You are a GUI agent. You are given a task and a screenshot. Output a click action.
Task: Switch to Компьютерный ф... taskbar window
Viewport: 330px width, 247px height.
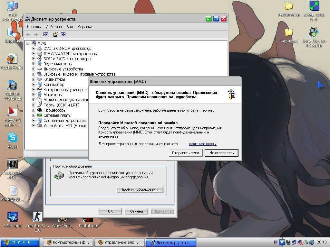click(67, 242)
